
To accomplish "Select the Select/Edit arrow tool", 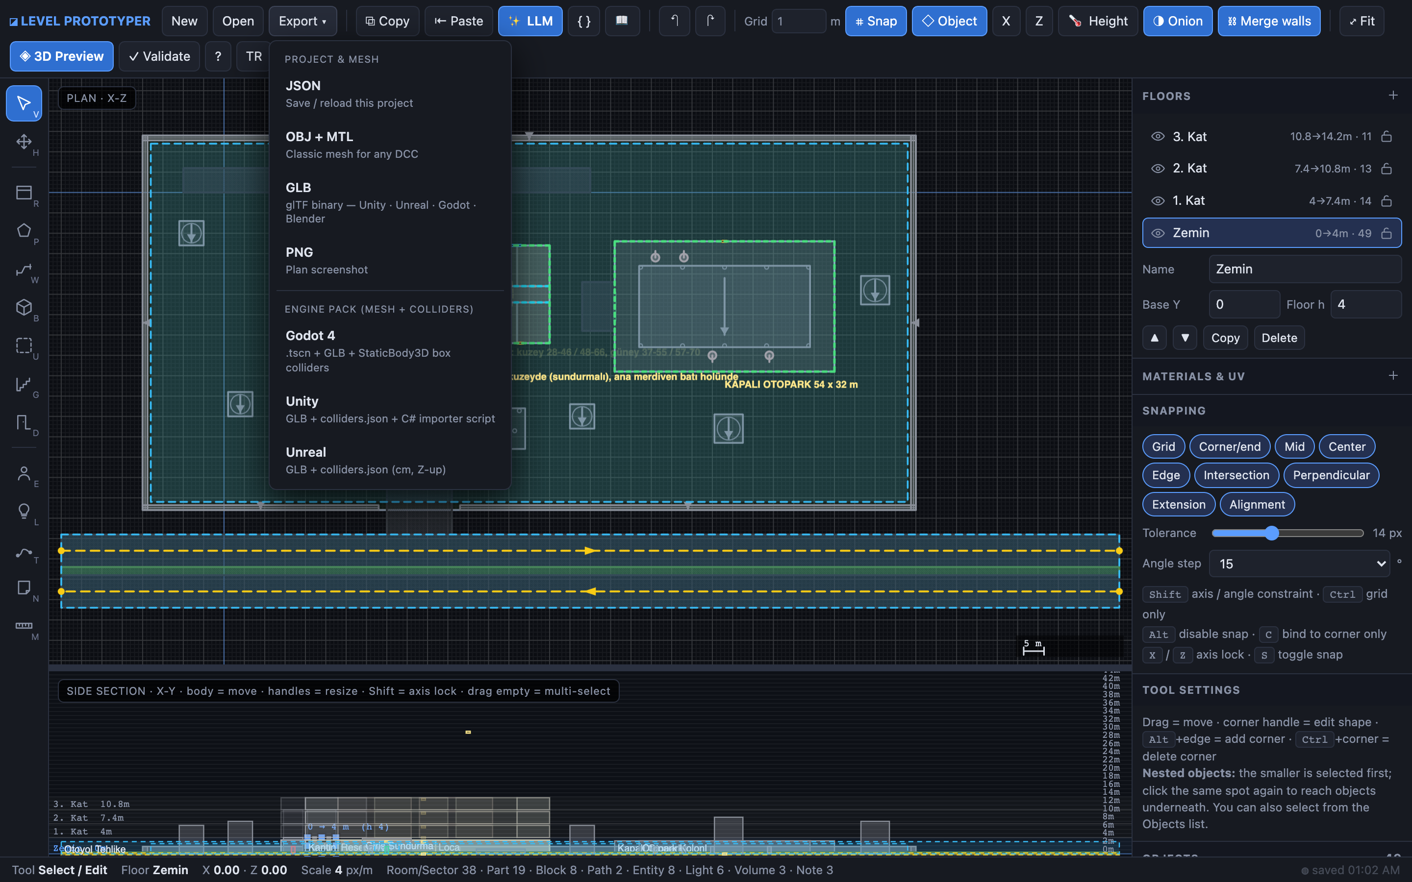I will click(24, 103).
